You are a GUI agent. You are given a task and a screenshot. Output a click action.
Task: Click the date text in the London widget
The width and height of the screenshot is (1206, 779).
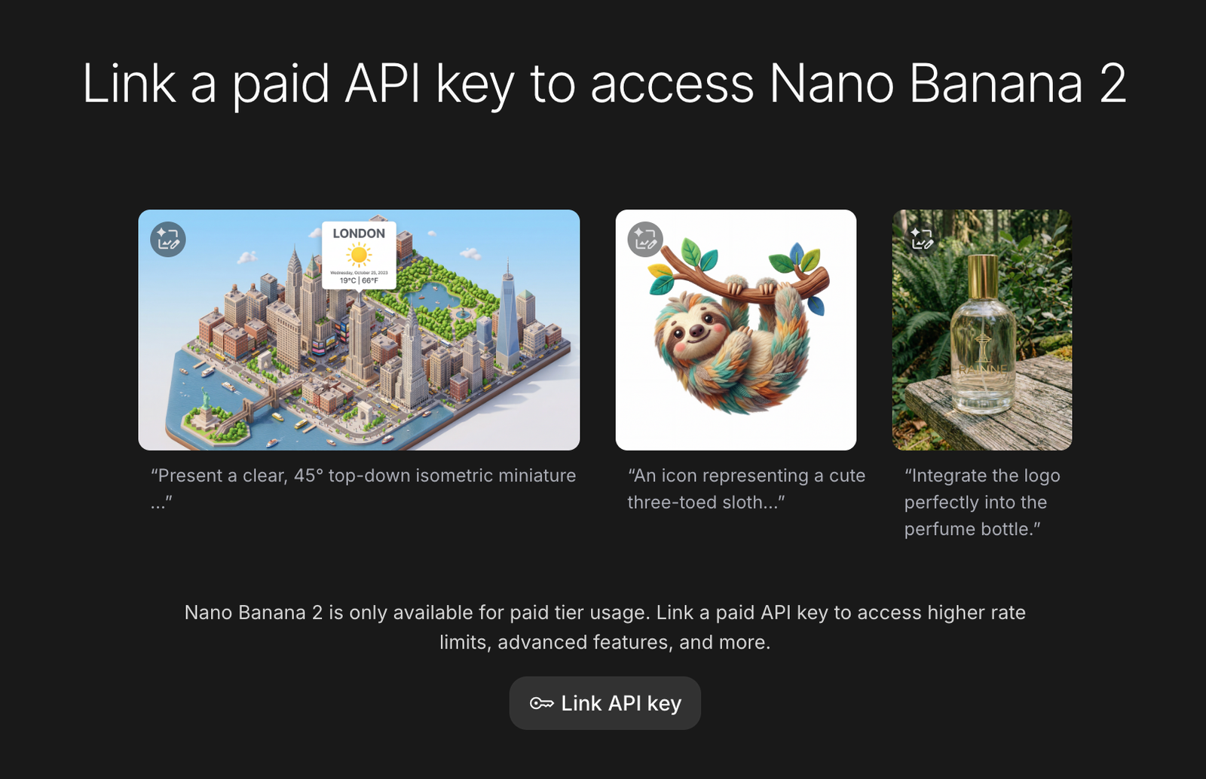(x=359, y=273)
